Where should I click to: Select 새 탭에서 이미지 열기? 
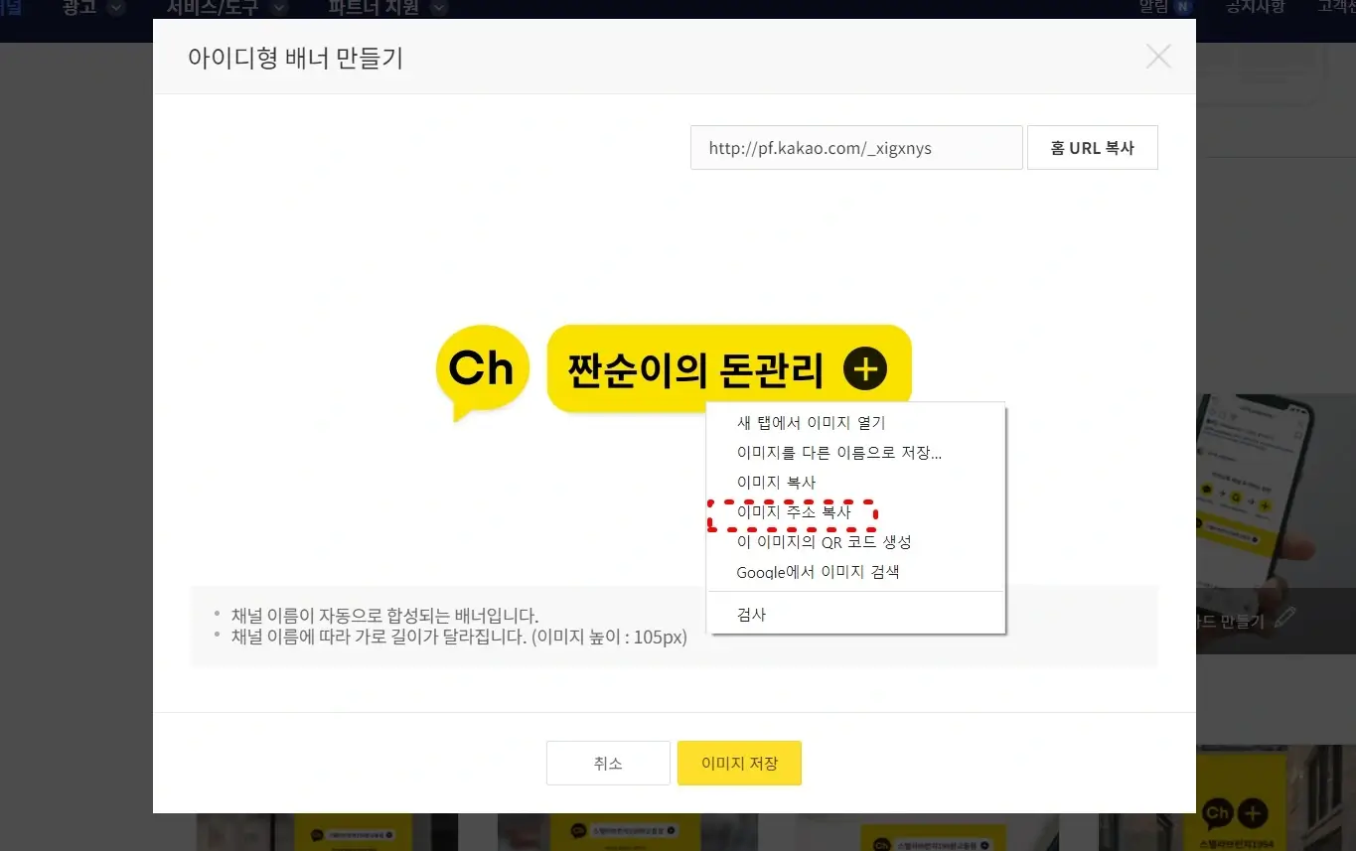pyautogui.click(x=855, y=423)
